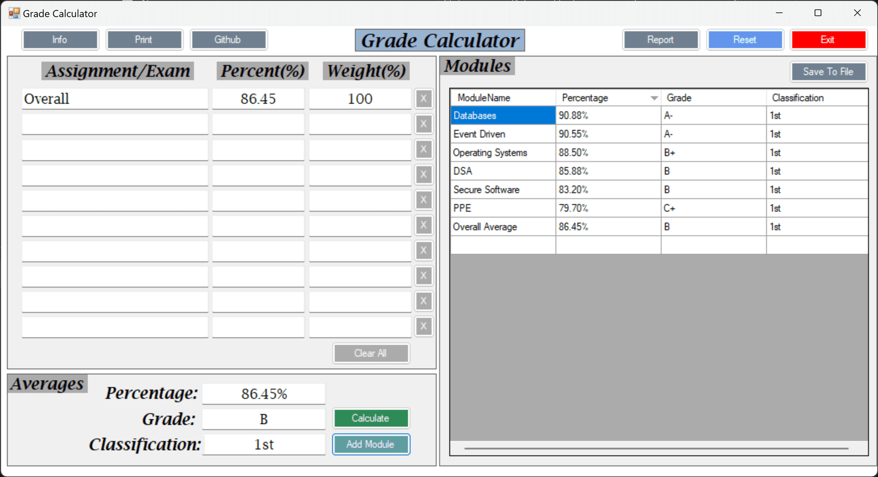Image resolution: width=878 pixels, height=477 pixels.
Task: Click the Overall assignment name field
Action: [115, 99]
